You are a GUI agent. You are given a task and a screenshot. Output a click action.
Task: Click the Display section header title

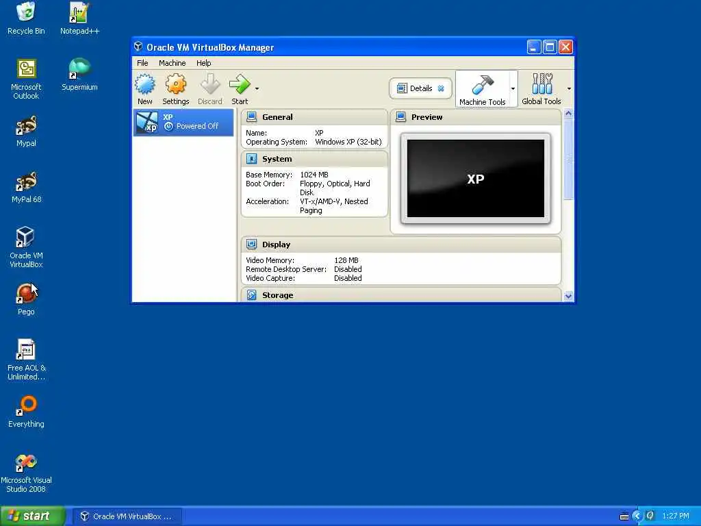(277, 245)
